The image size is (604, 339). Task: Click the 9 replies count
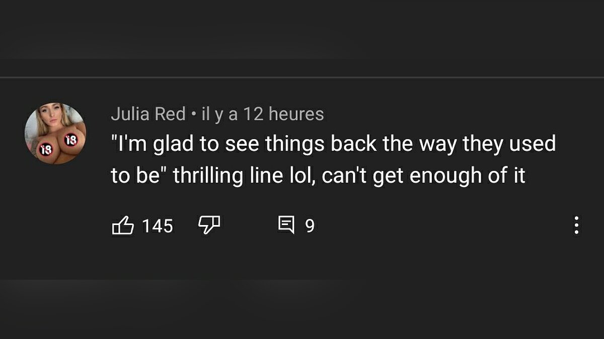point(310,226)
